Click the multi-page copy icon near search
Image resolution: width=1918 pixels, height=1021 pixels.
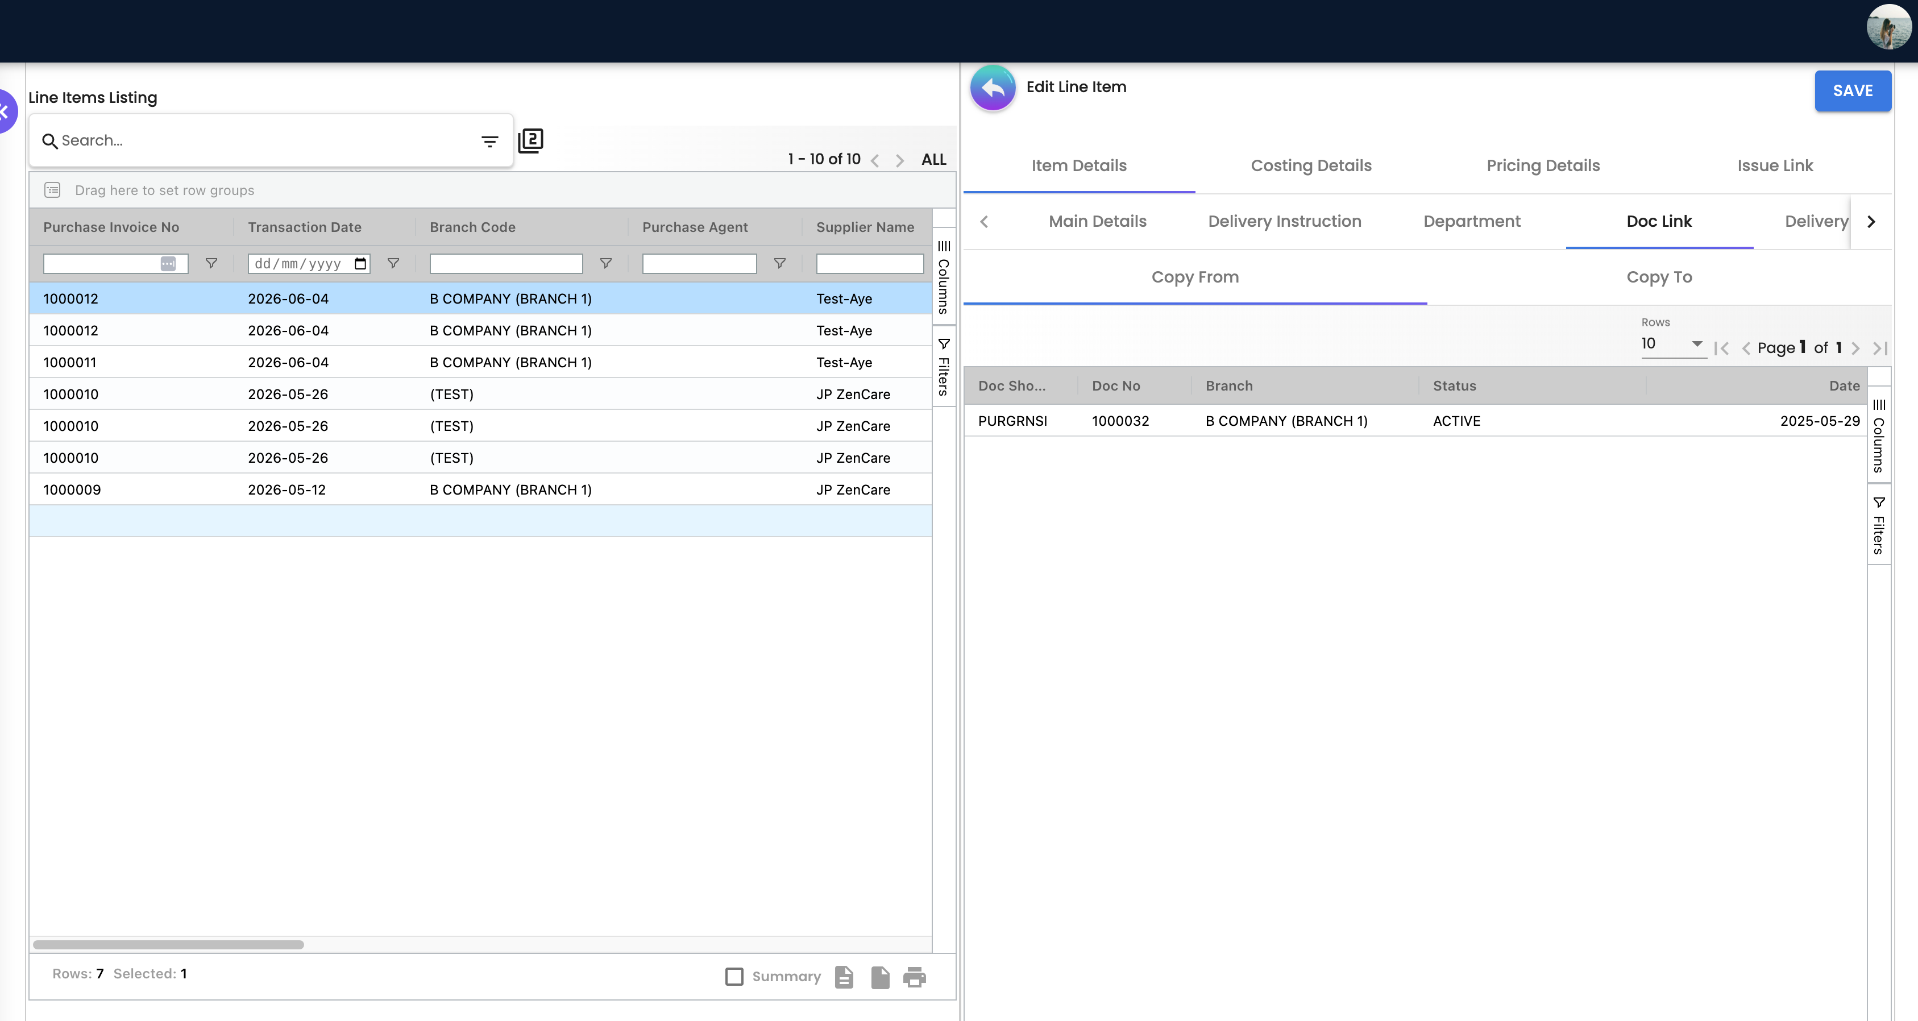pyautogui.click(x=530, y=140)
